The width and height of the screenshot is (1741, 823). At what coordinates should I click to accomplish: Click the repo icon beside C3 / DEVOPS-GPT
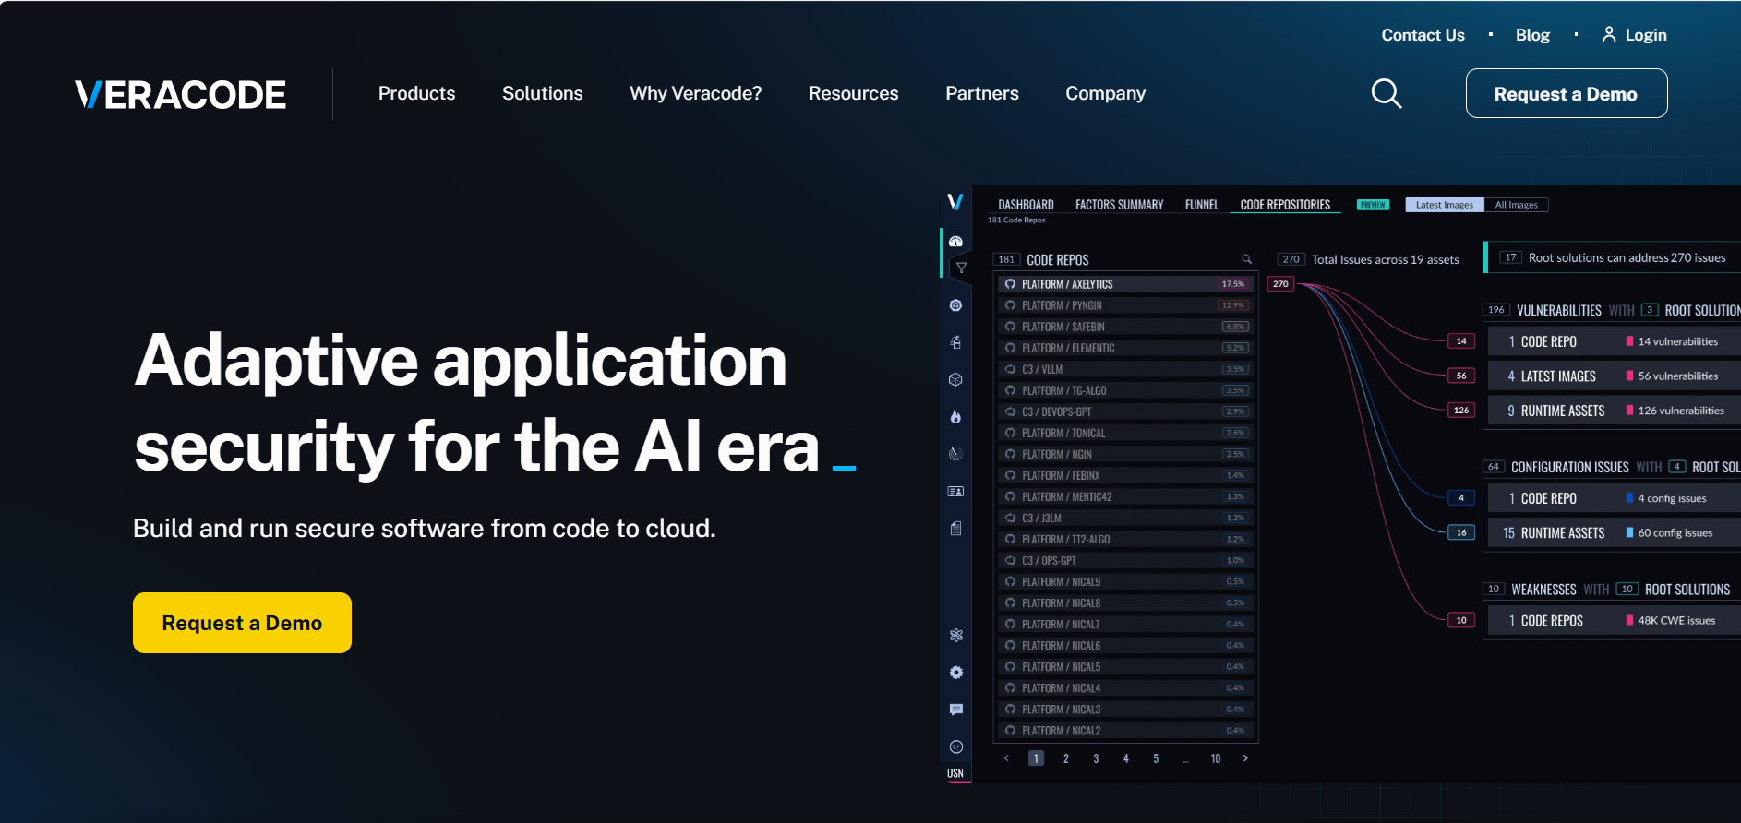tap(1010, 411)
